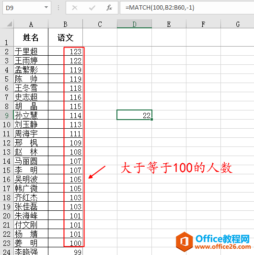Click inside the MATCH formula bar text
Image resolution: width=254 pixels, height=255 pixels.
tap(160, 8)
